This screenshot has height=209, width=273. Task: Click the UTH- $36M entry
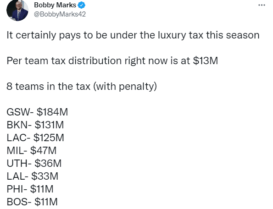click(34, 163)
